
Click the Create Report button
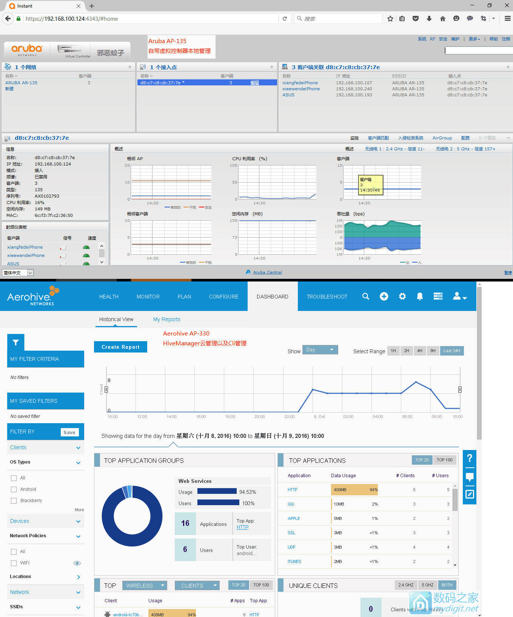pos(120,347)
